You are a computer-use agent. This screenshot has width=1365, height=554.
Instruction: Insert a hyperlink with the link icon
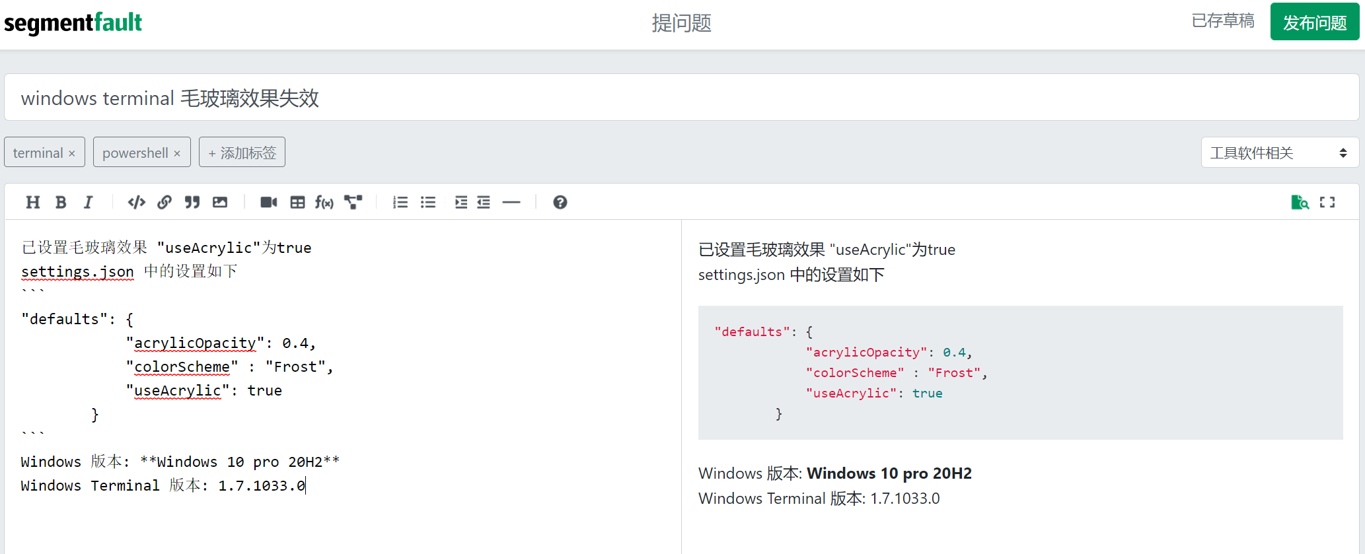[165, 202]
